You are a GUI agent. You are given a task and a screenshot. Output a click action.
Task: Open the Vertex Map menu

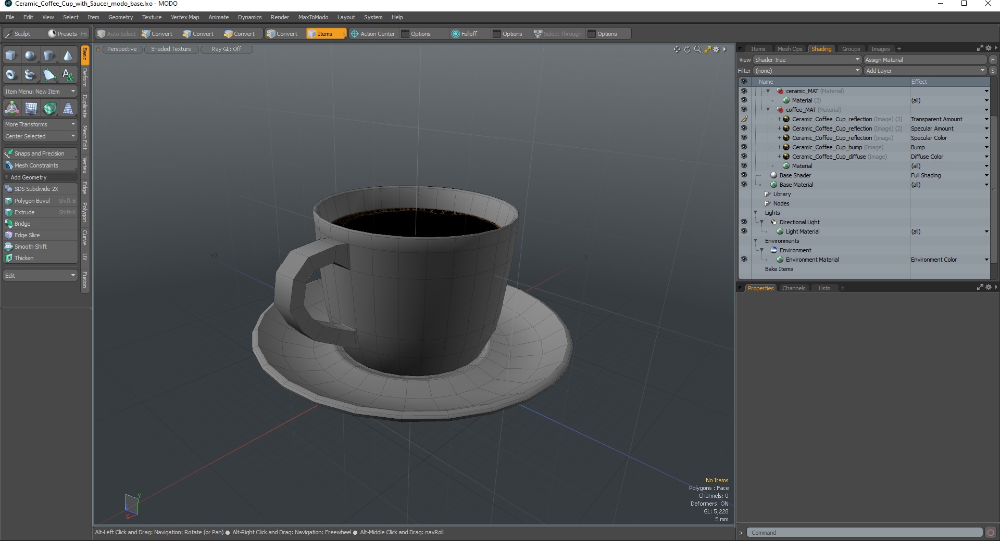click(185, 17)
